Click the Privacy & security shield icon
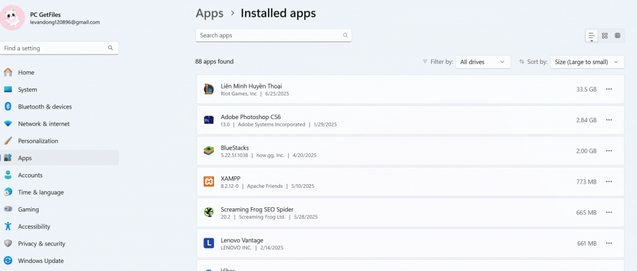 coord(7,244)
